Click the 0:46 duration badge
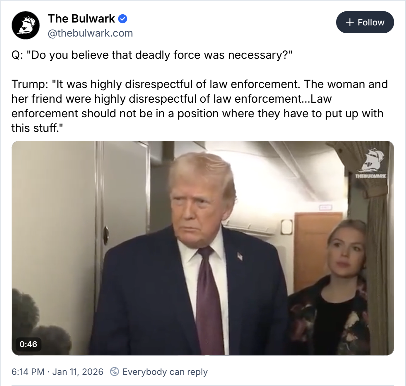This screenshot has height=386, width=406. pos(28,344)
